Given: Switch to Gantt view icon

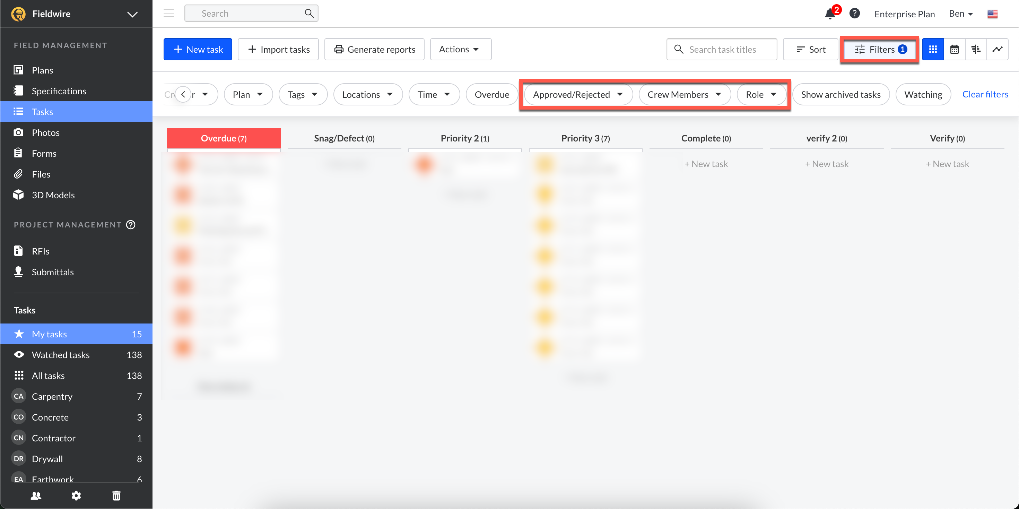Looking at the screenshot, I should (976, 50).
